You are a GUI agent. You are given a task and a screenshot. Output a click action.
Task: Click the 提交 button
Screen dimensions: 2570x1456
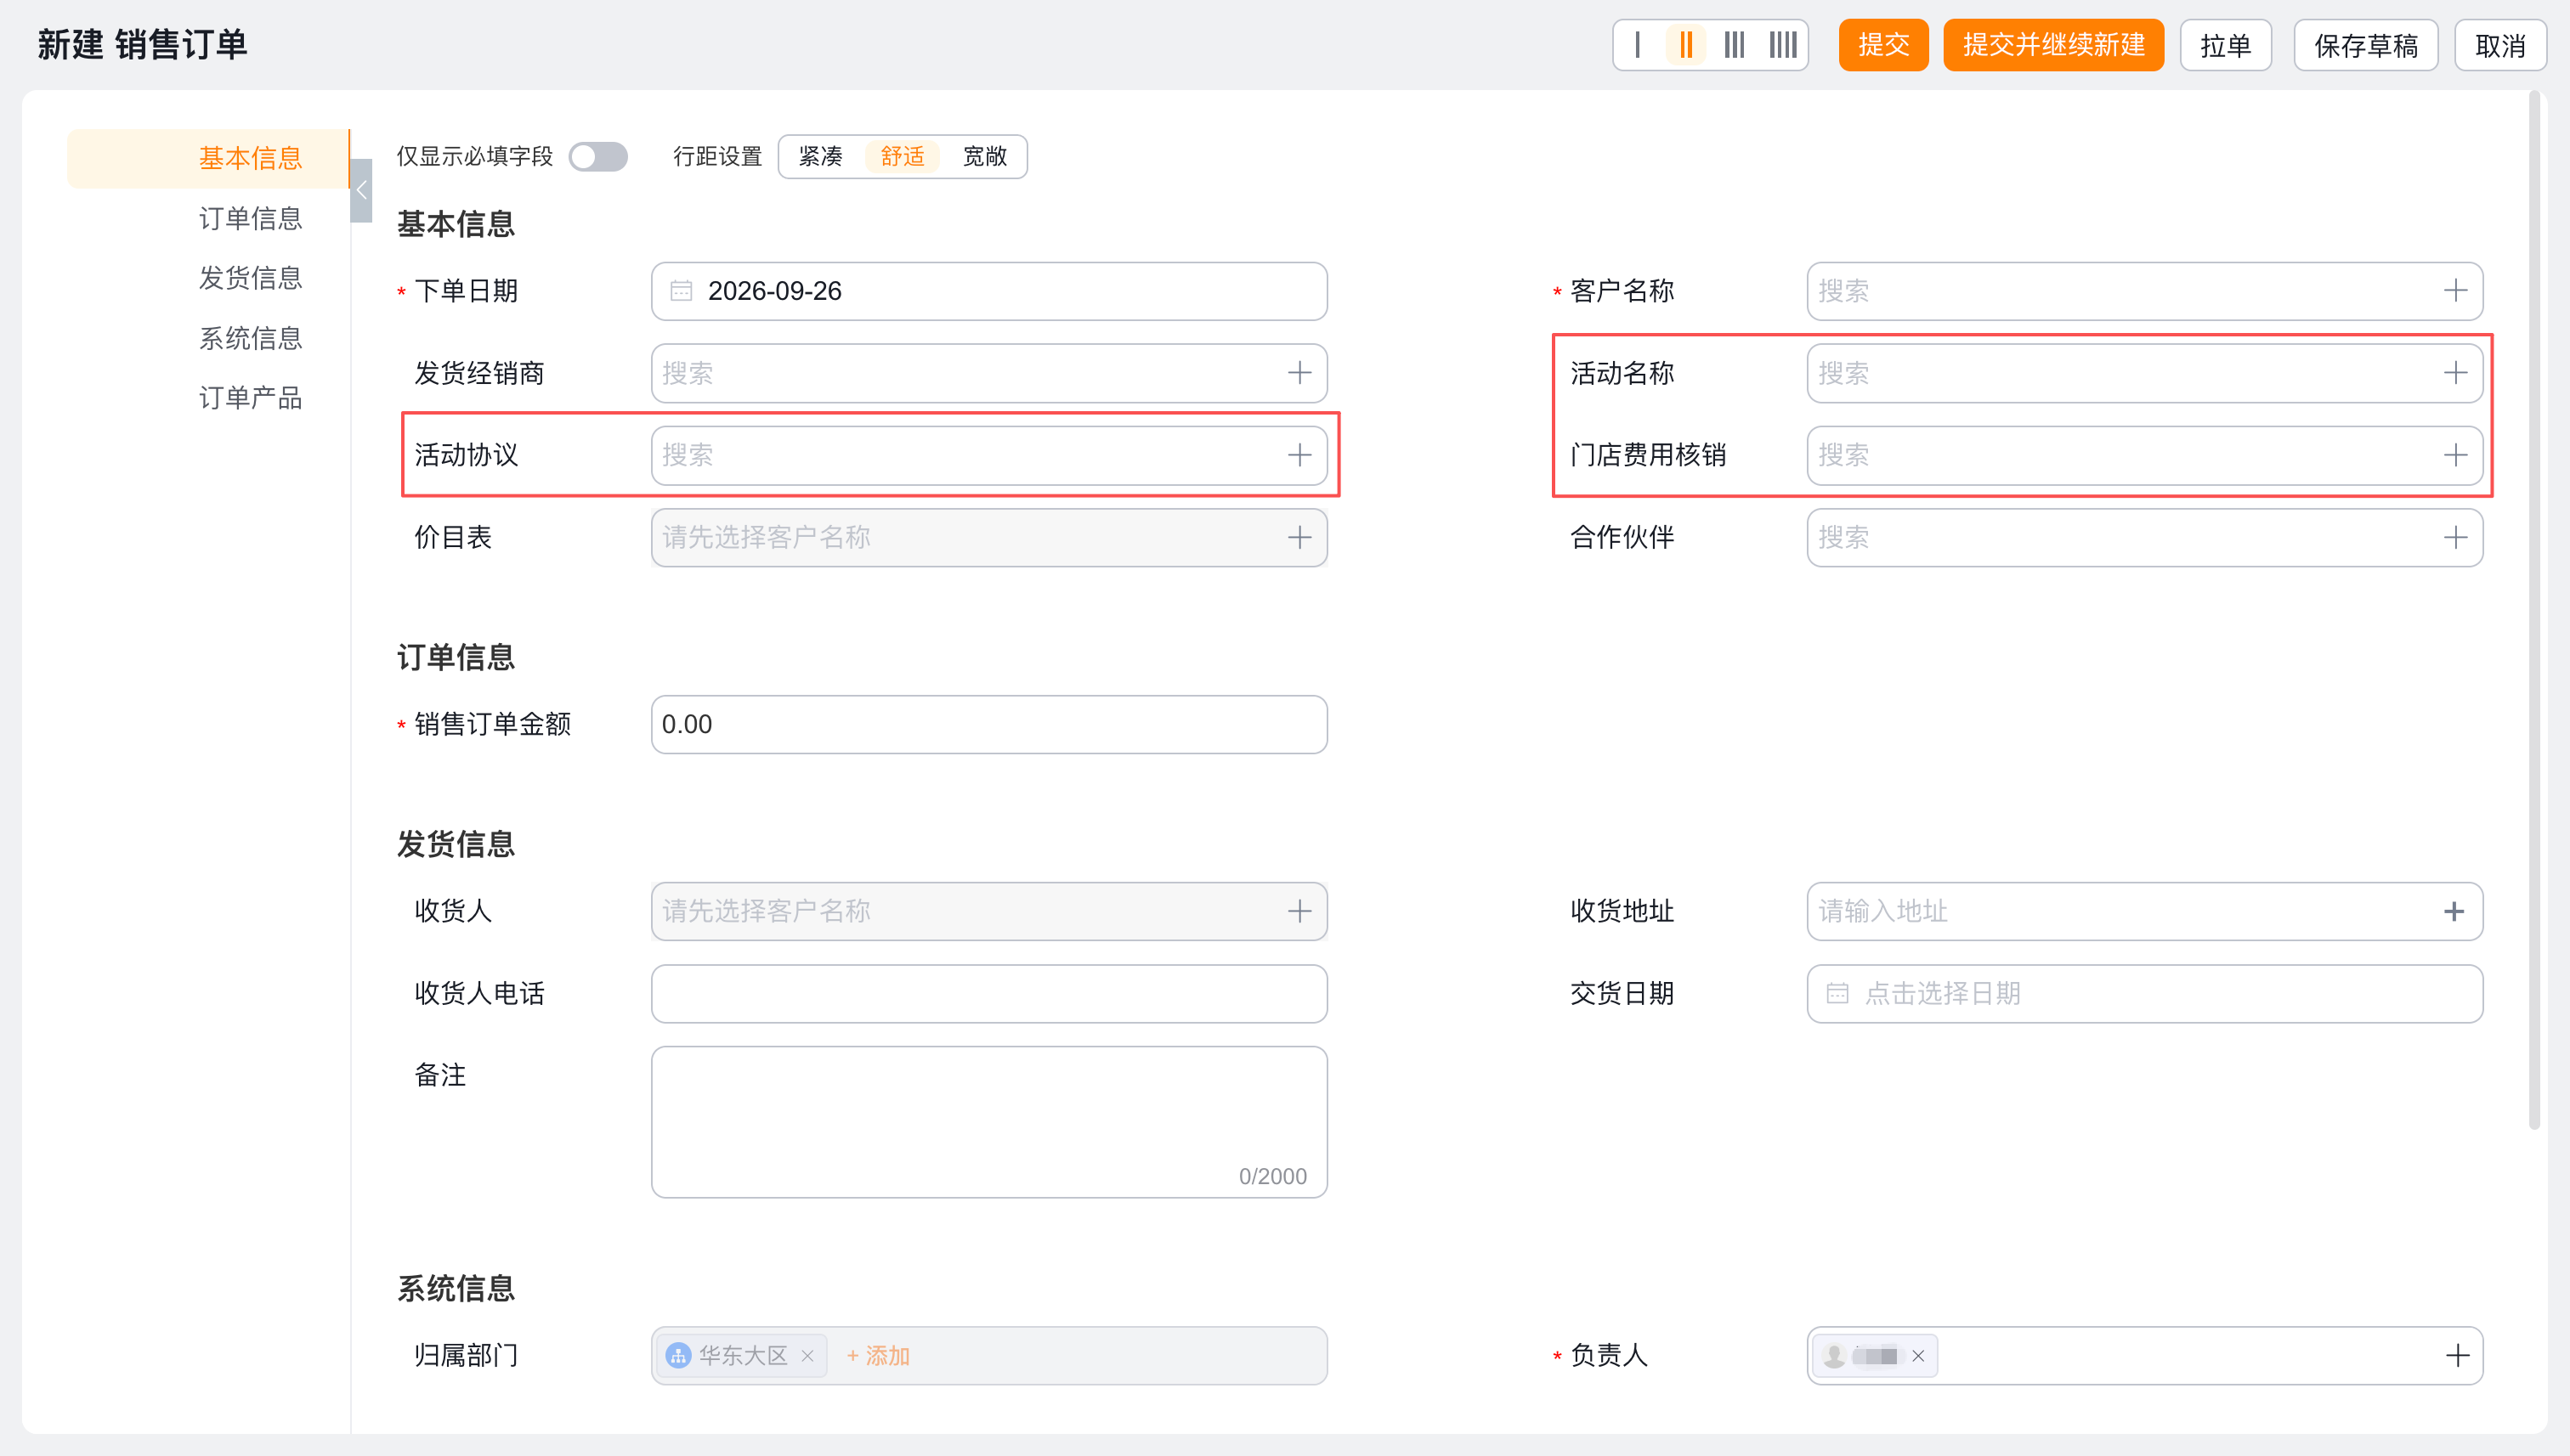pos(1882,45)
